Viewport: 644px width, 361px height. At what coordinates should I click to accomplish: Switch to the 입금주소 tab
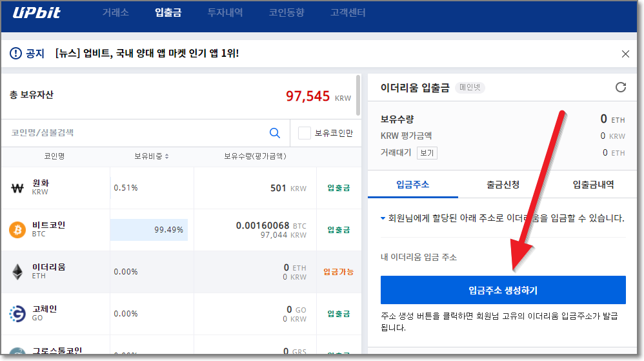coord(413,185)
